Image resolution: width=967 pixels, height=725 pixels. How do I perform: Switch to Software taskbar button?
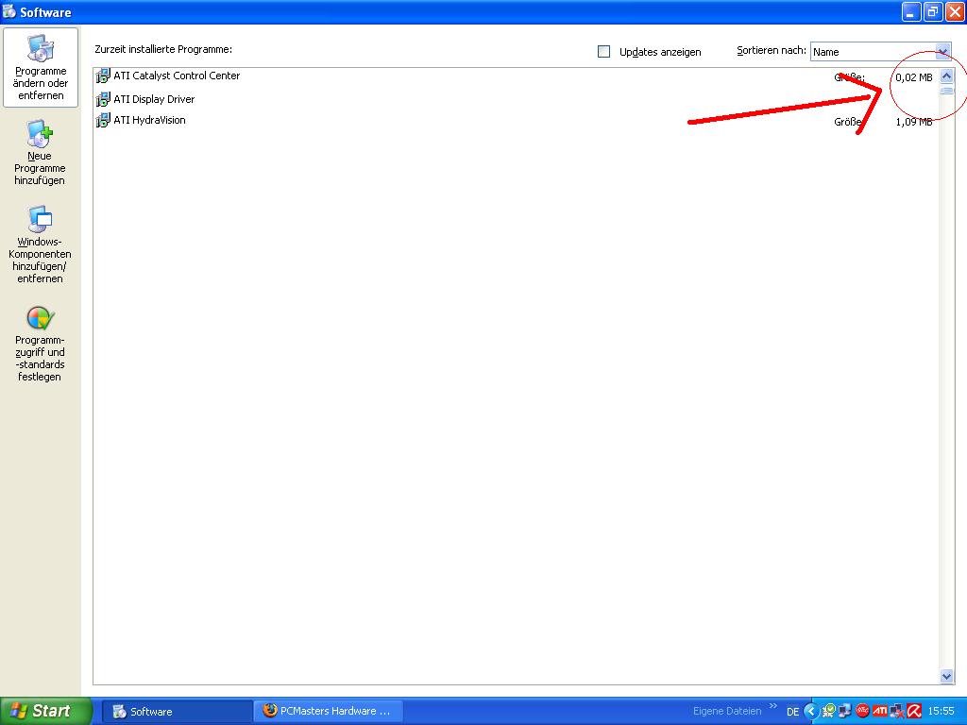(176, 712)
